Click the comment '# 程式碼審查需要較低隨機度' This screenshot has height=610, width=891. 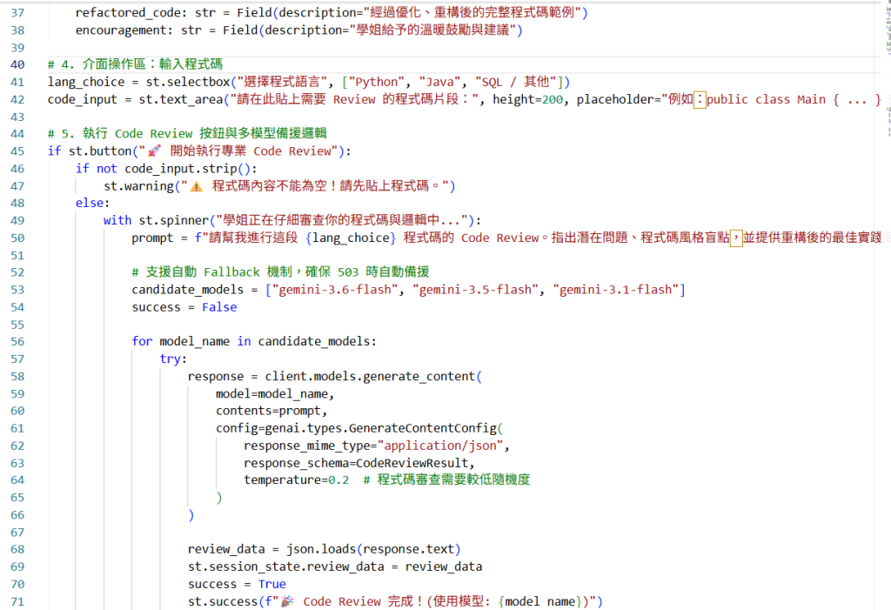[446, 479]
